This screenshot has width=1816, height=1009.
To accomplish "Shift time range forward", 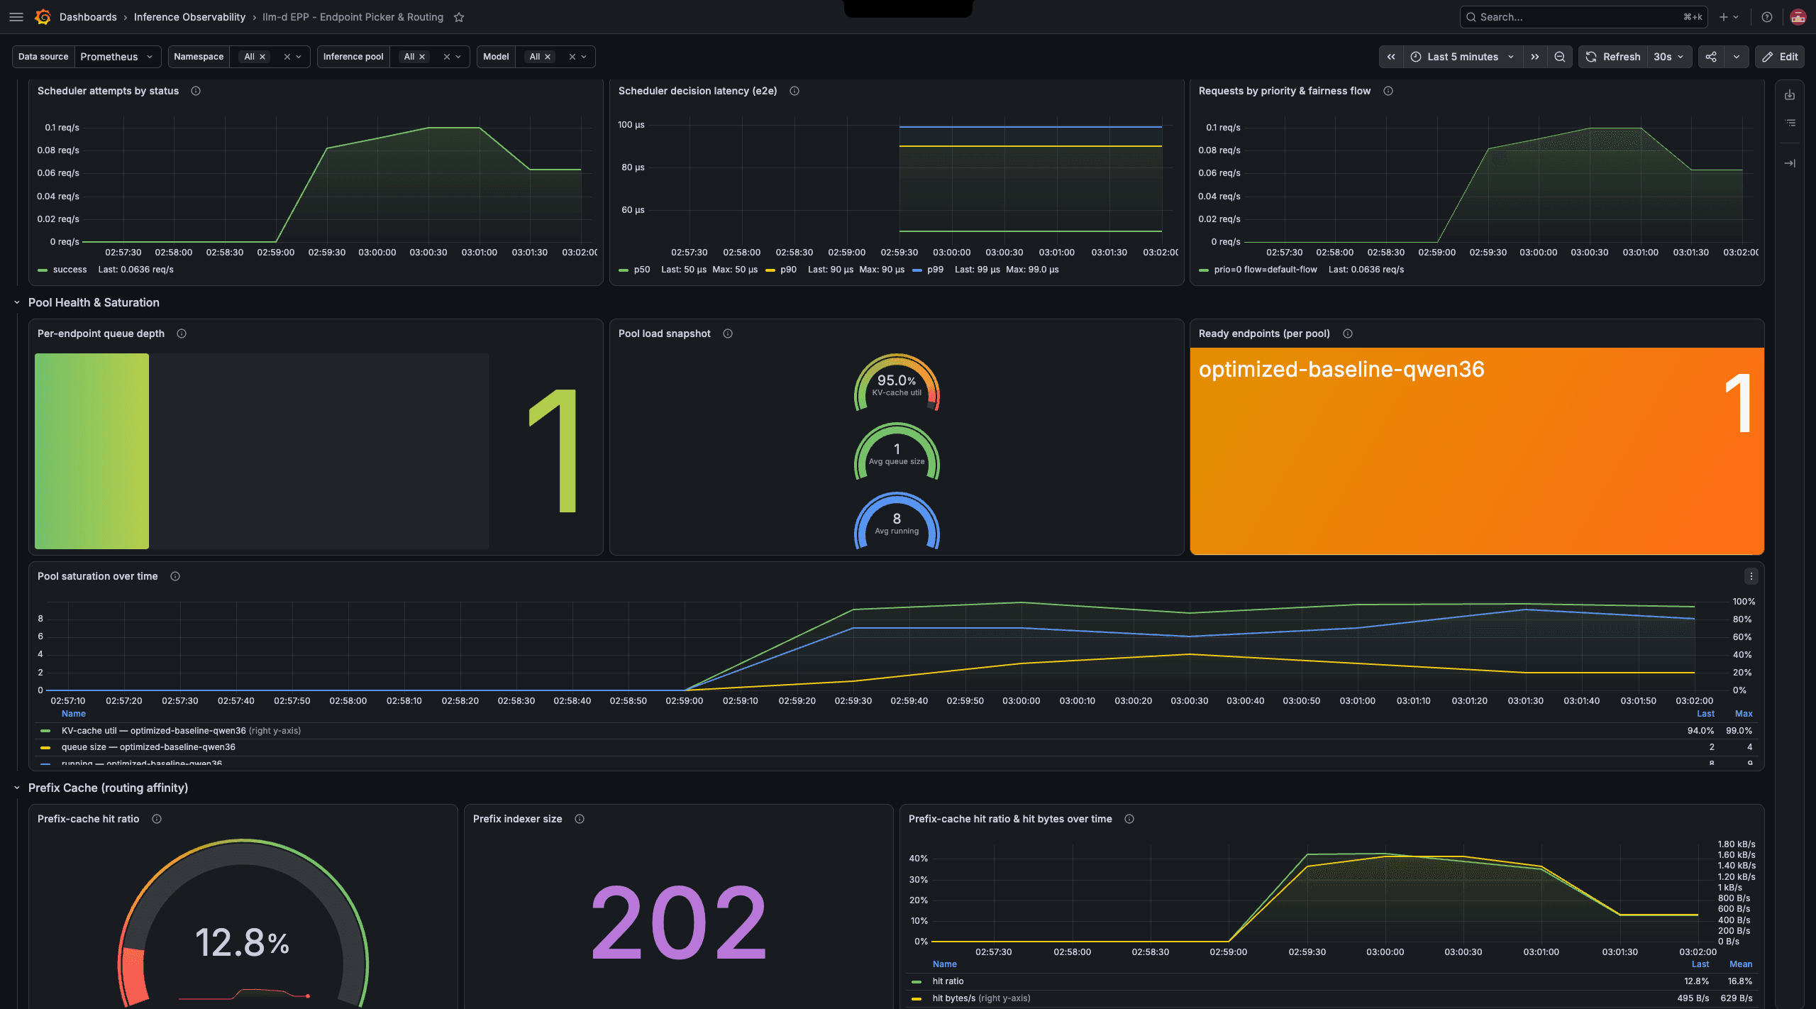I will (1535, 57).
